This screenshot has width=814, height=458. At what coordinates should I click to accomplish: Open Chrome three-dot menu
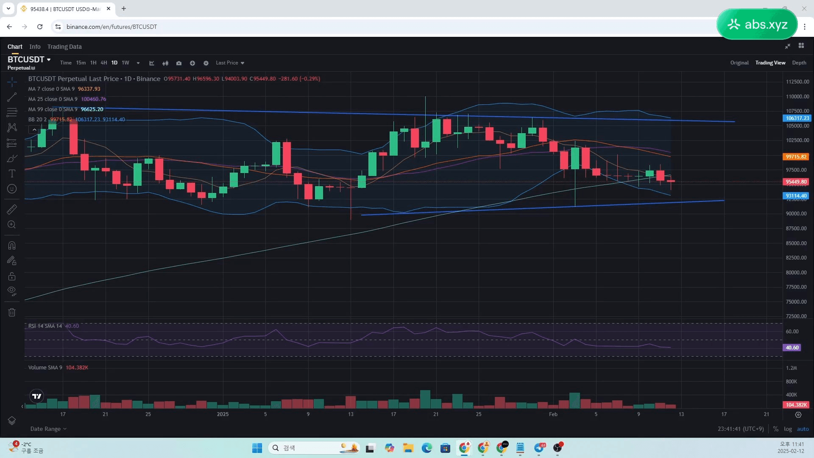point(805,27)
